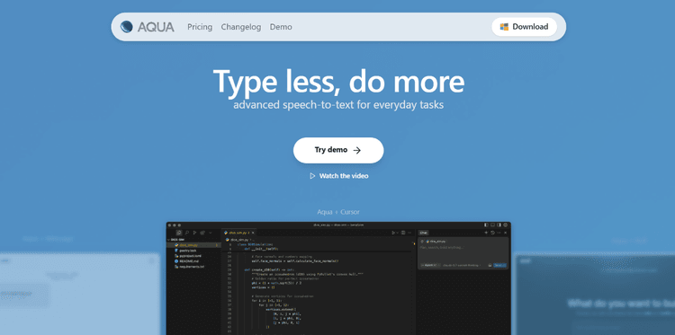
Task: Open the Agent mode dropdown in the chat panel
Action: click(x=430, y=265)
